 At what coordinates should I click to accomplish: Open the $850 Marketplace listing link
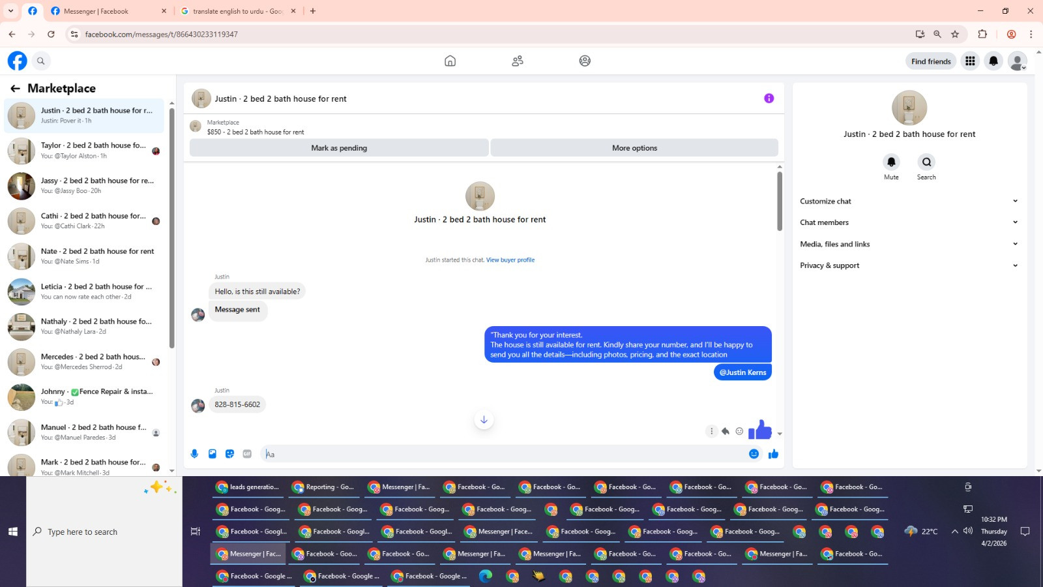pos(256,132)
